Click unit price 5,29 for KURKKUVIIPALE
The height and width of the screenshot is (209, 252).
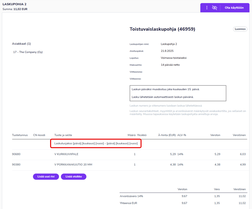(x=173, y=154)
